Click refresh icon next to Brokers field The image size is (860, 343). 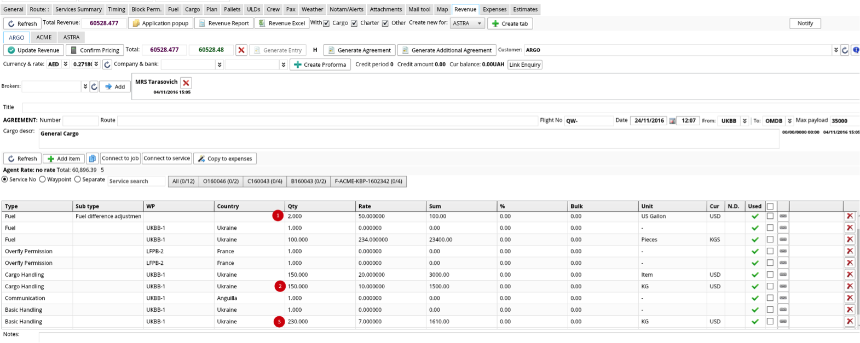(x=94, y=86)
